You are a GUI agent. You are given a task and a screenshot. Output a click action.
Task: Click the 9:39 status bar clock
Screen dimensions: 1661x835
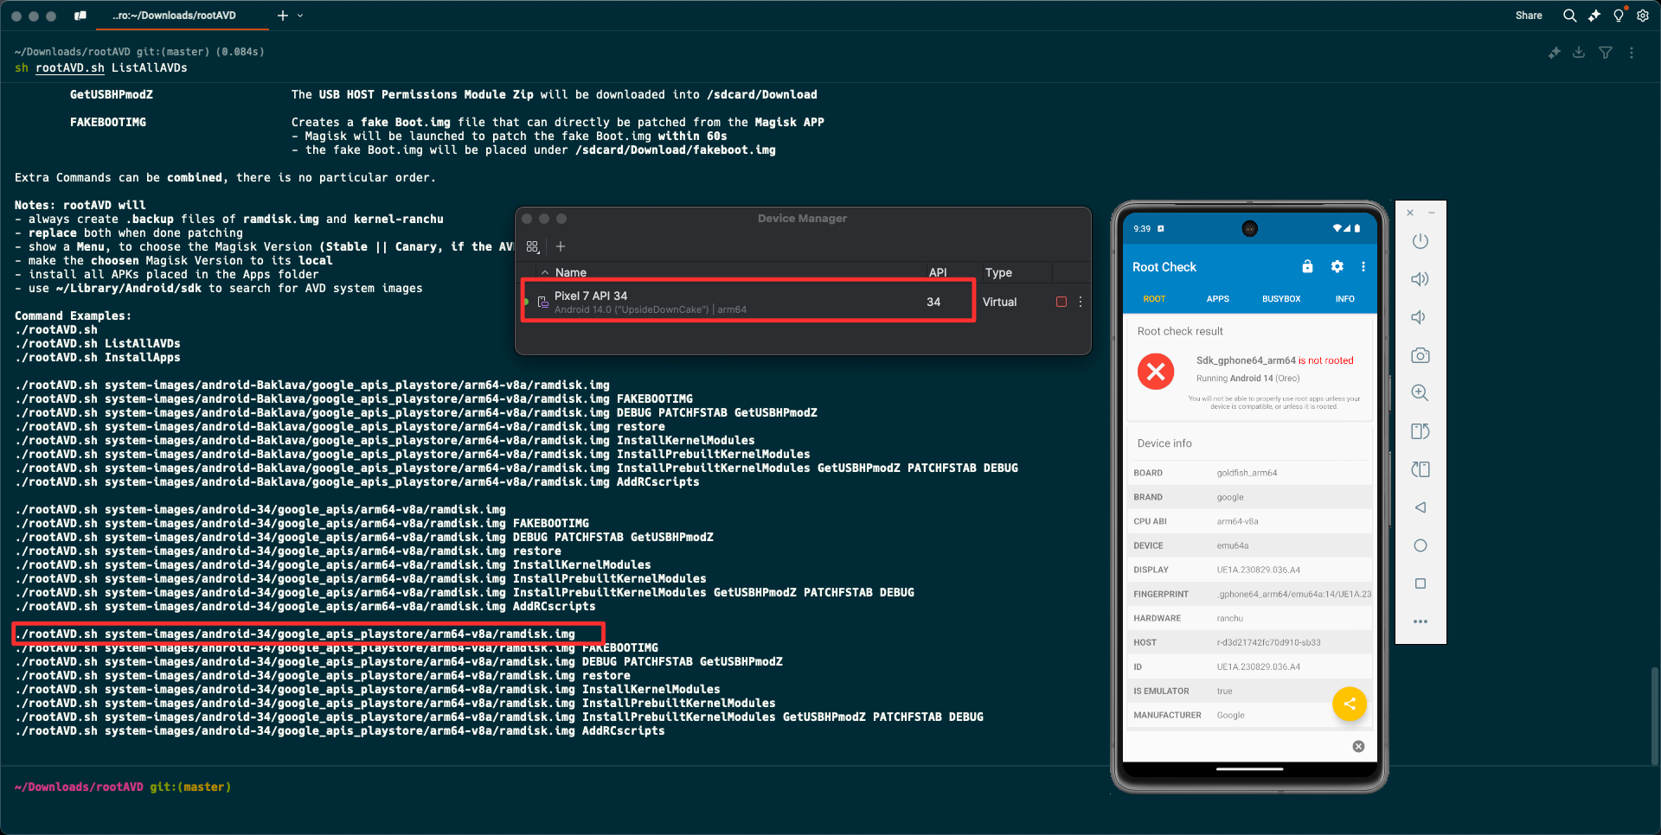(x=1142, y=229)
